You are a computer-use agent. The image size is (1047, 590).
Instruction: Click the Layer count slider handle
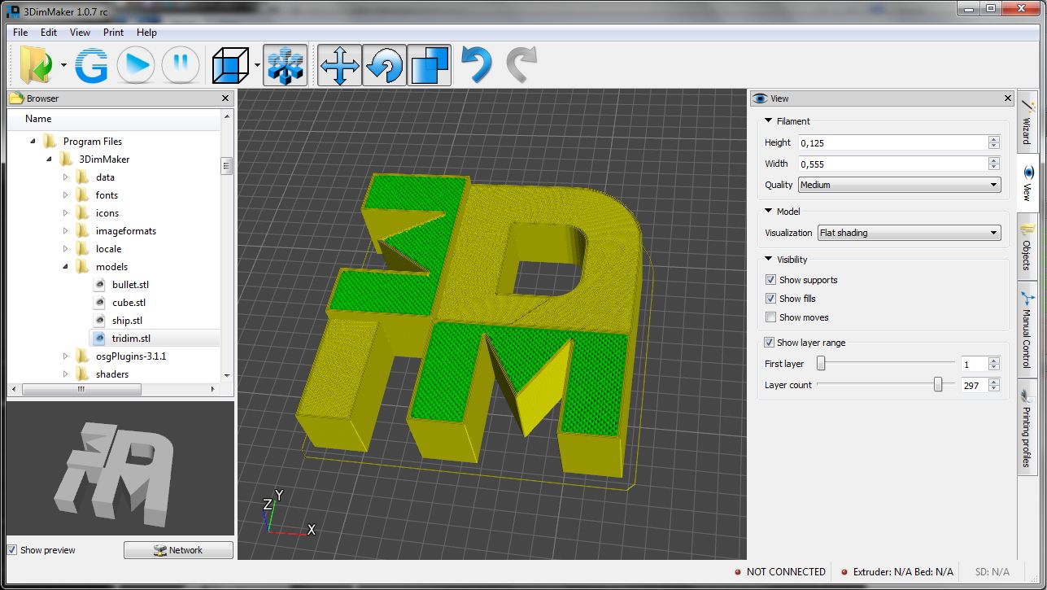[938, 384]
